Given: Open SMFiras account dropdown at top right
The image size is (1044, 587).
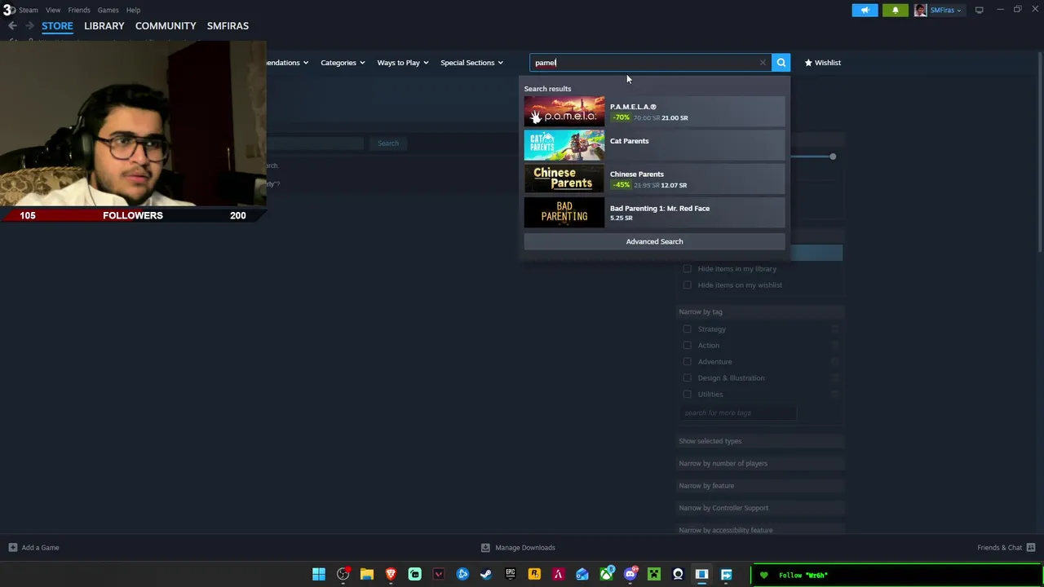Looking at the screenshot, I should 946,10.
